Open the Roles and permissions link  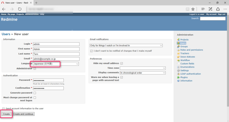pyautogui.click(x=192, y=50)
